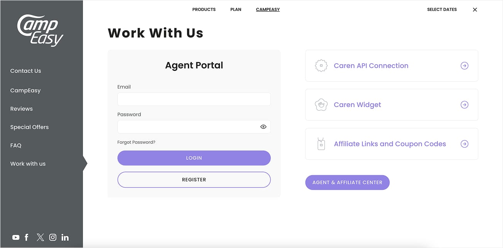Screen dimensions: 503x248
Task: Focus the Email input field
Action: (194, 99)
